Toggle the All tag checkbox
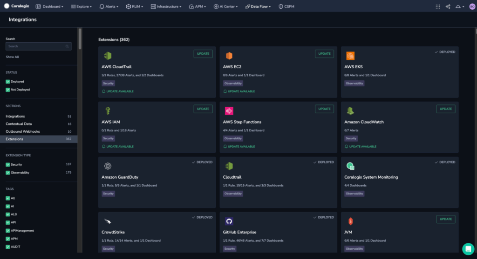477x259 pixels. point(7,198)
